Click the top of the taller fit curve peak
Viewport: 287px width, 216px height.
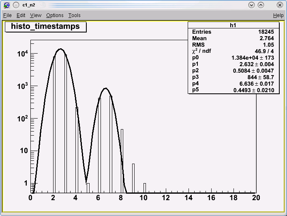point(60,49)
